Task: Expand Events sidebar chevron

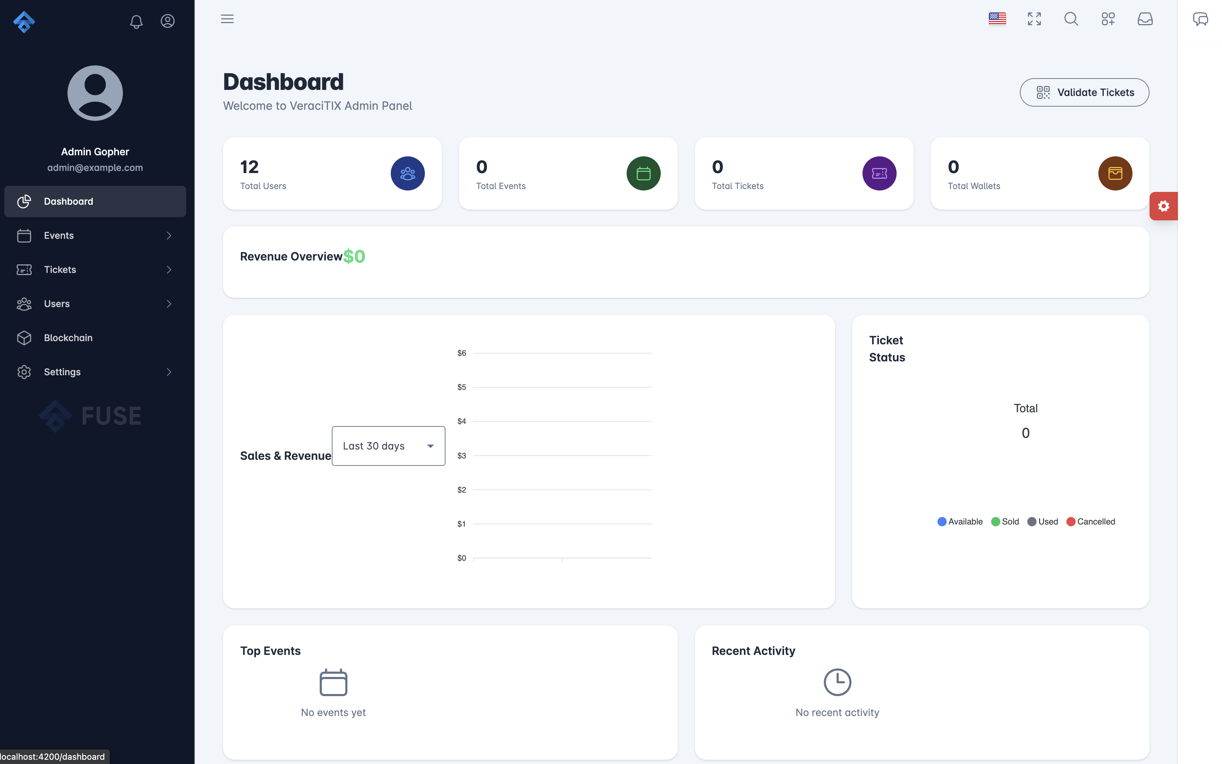Action: coord(169,236)
